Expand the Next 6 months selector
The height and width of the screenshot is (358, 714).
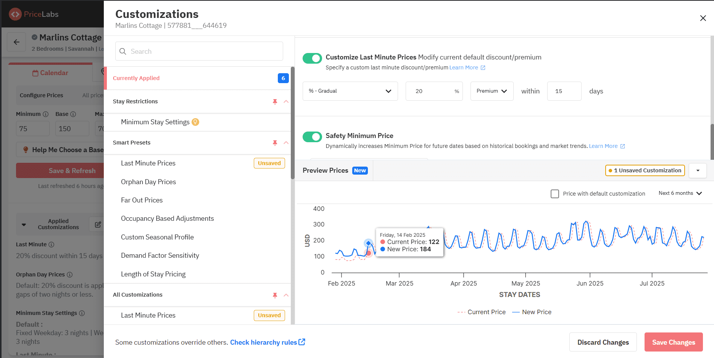coord(680,193)
